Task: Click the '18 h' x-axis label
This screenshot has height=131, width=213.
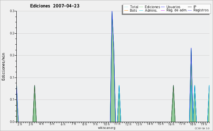Action: tap(193, 124)
